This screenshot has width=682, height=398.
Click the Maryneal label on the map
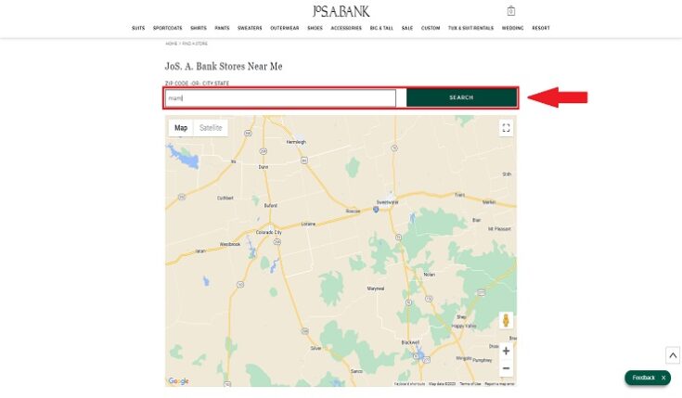point(376,289)
